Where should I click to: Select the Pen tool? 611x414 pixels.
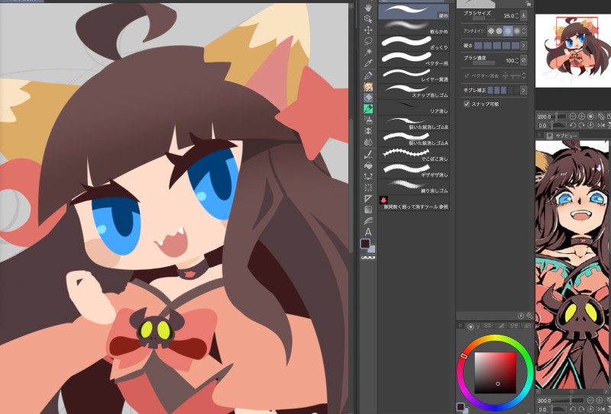click(368, 75)
